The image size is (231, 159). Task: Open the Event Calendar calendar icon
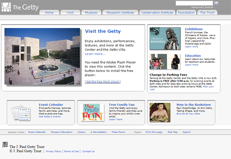pos(21,113)
